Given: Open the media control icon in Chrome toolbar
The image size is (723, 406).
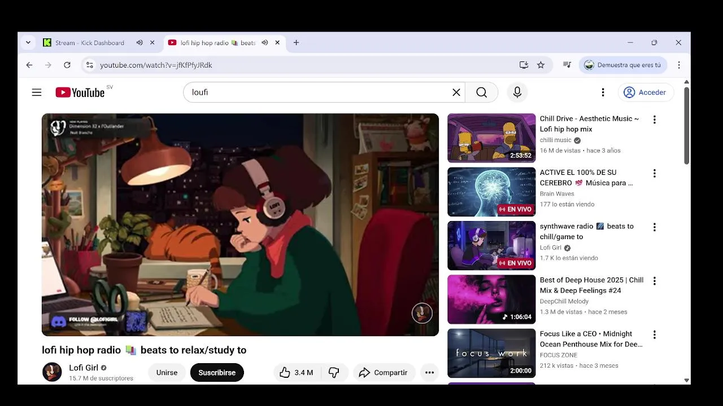Looking at the screenshot, I should pyautogui.click(x=567, y=65).
